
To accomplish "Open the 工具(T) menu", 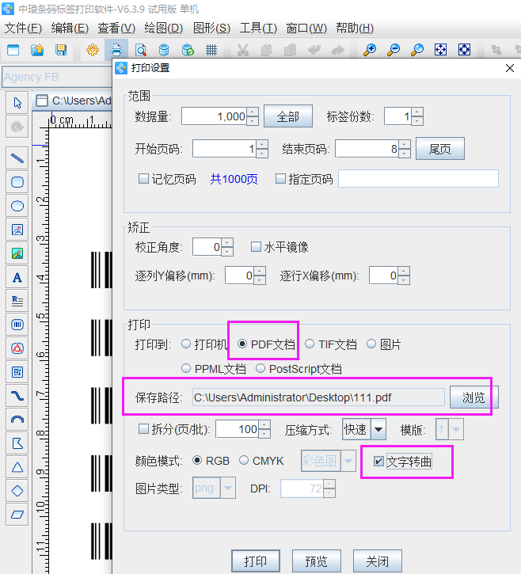I will [x=258, y=29].
